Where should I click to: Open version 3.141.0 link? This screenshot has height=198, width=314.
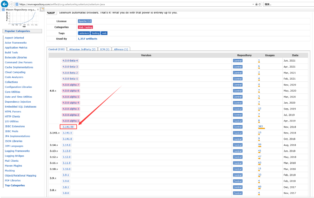click(67, 139)
